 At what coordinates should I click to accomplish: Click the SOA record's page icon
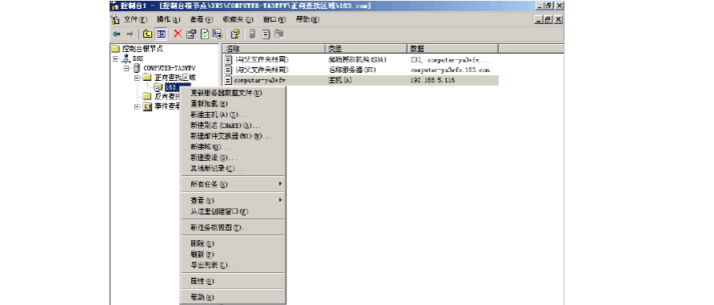tap(229, 59)
